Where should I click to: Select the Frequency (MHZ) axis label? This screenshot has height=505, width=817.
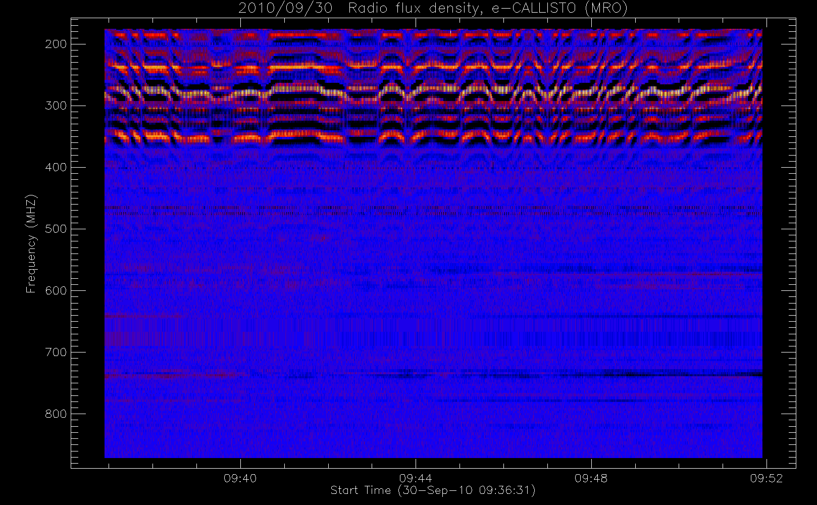pos(31,243)
